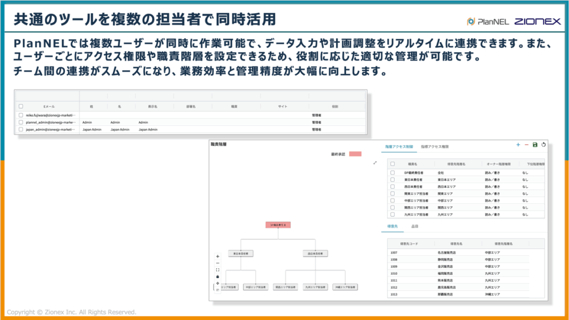Click customer code 1007
Image resolution: width=569 pixels, height=320 pixels.
pyautogui.click(x=394, y=253)
